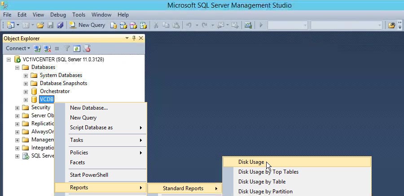Open the Tools menu
404x196 pixels.
(x=79, y=15)
